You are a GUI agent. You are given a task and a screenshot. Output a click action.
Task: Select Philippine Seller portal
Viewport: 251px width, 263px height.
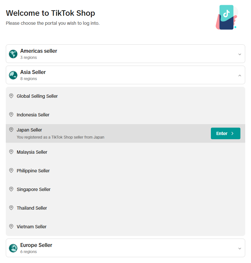(x=33, y=171)
